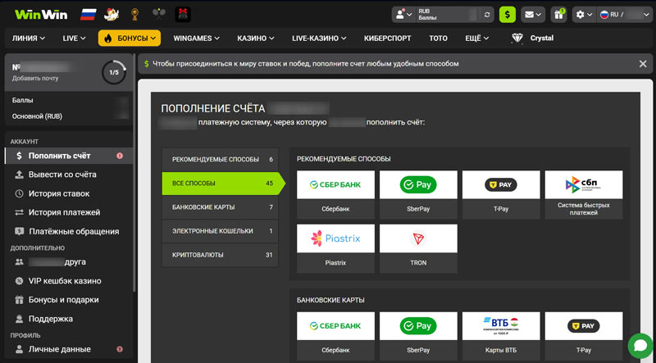
Task: Refresh the RUB balance with reload icon
Action: point(486,15)
